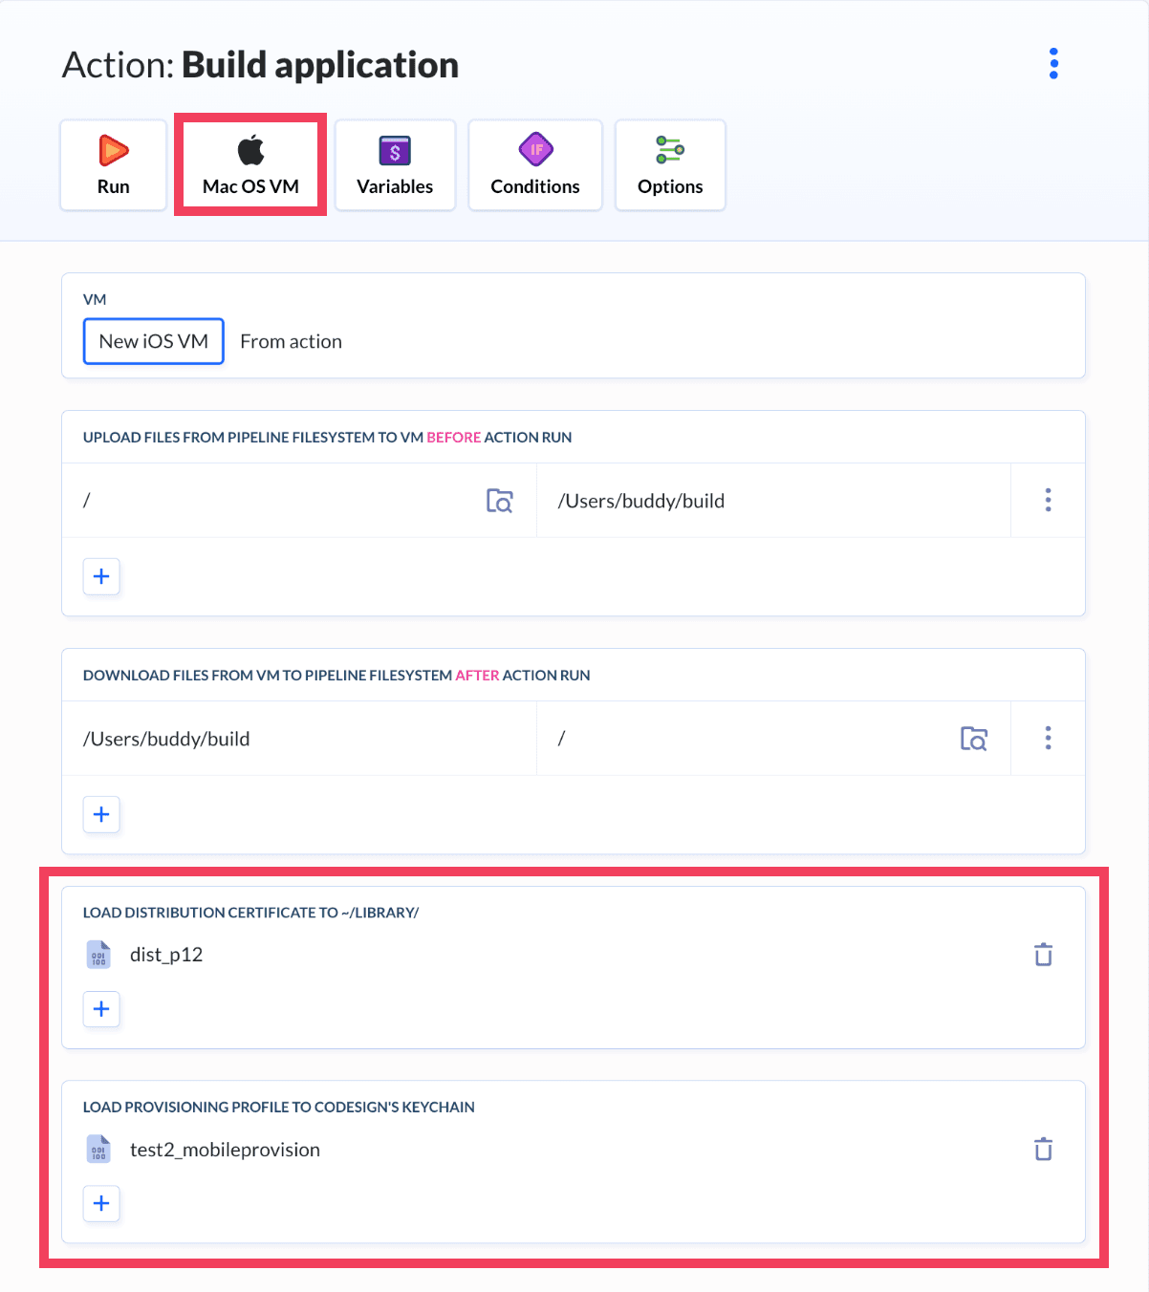1149x1292 pixels.
Task: Select the Options tab
Action: tap(670, 165)
